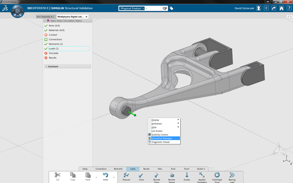Switch to the Tools tab

pos(173,169)
